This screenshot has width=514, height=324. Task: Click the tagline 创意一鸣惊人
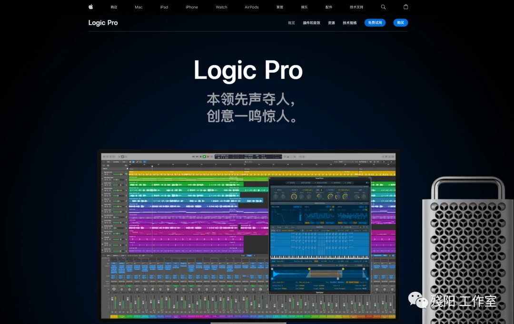(x=252, y=116)
